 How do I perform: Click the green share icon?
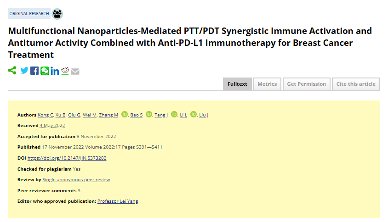point(12,70)
